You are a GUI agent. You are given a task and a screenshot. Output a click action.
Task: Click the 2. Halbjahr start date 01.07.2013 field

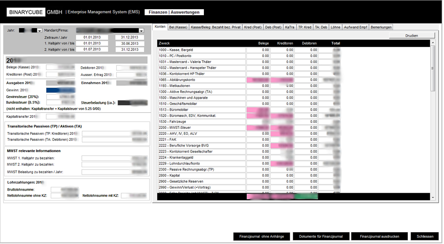(95, 49)
